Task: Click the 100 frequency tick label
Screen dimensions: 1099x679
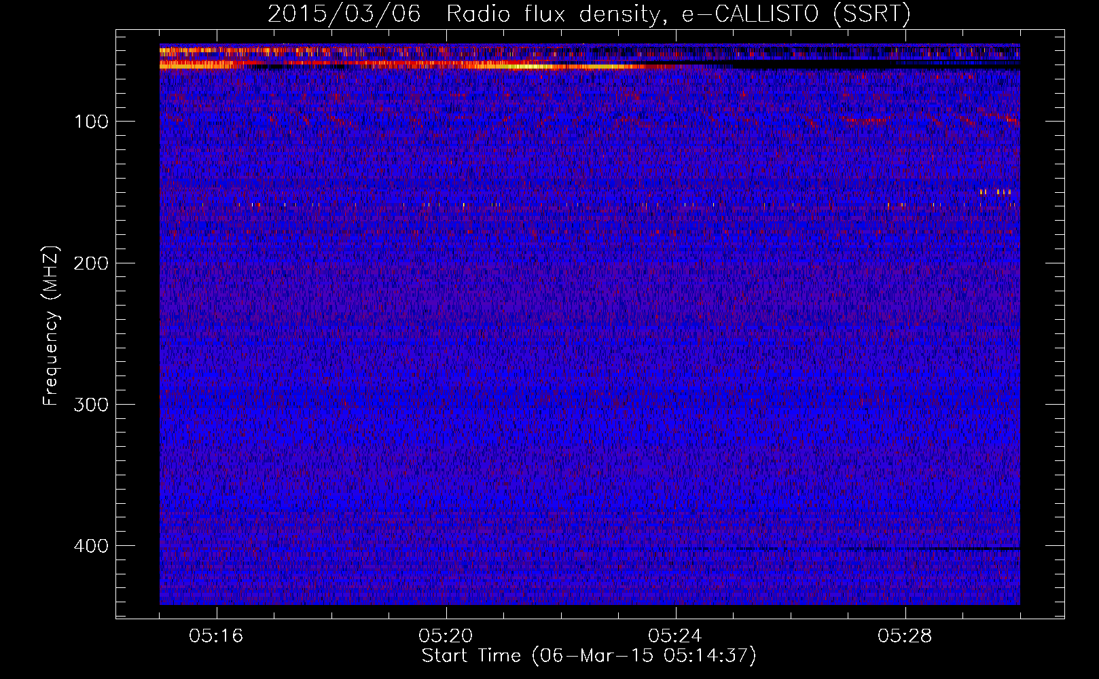Action: pyautogui.click(x=91, y=122)
